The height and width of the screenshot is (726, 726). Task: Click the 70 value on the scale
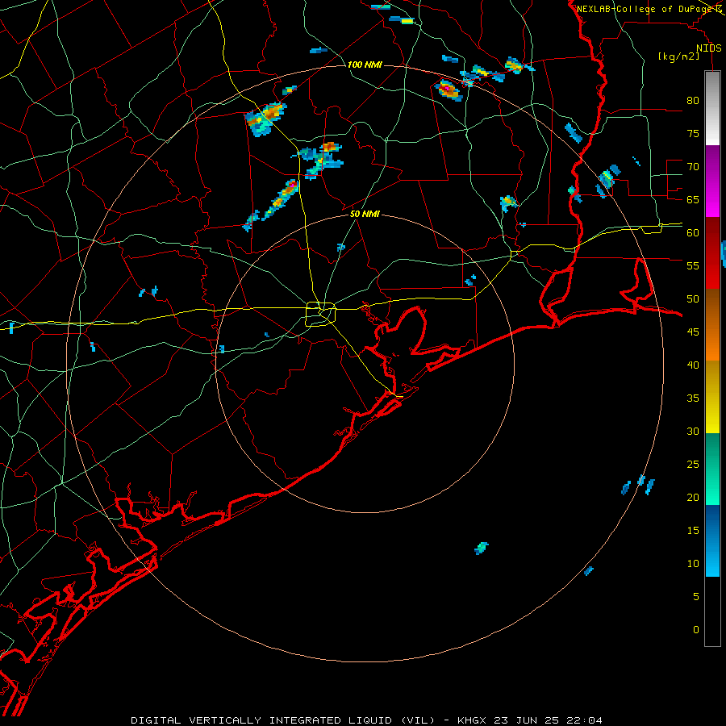pos(693,167)
